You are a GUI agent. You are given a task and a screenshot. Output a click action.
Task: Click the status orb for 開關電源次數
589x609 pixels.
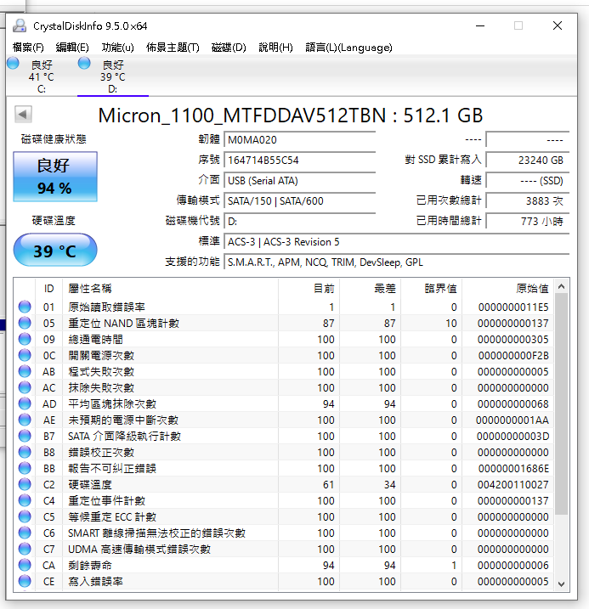pos(25,355)
